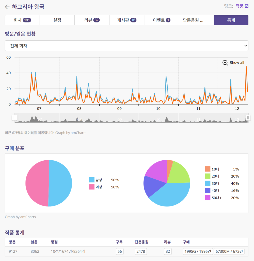Click the Show all zoom-out magnifier icon
This screenshot has height=261, width=254.
[225, 63]
